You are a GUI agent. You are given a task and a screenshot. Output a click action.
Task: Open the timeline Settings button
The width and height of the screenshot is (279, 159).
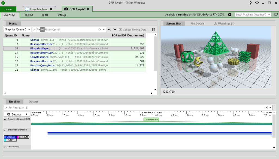17,114
